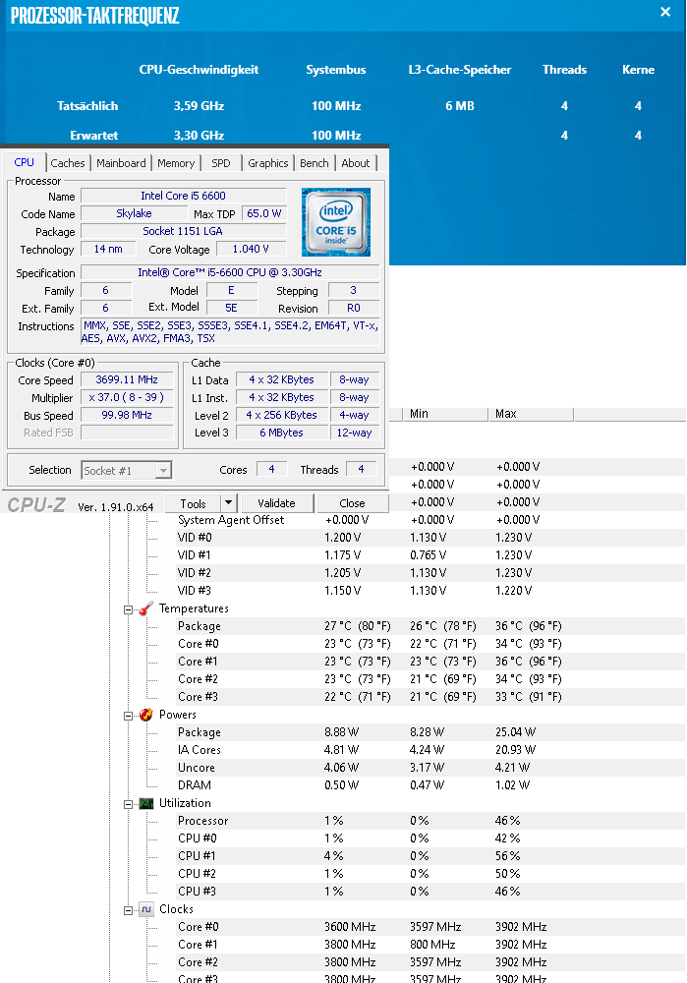The image size is (687, 983).
Task: Select the Processor utilization row
Action: pyautogui.click(x=430, y=820)
